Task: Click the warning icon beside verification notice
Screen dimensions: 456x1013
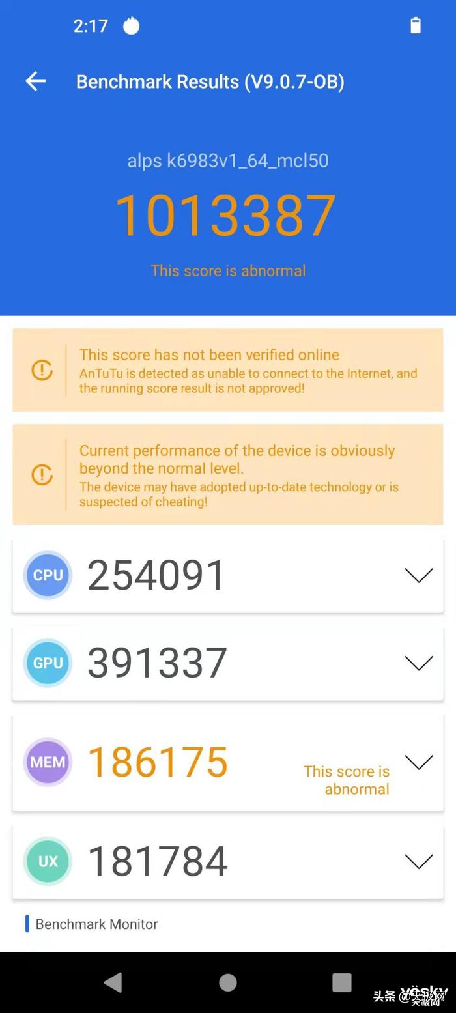Action: point(41,370)
